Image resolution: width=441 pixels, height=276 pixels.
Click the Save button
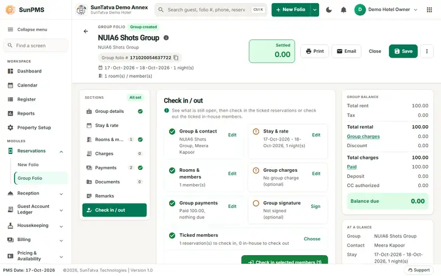403,52
